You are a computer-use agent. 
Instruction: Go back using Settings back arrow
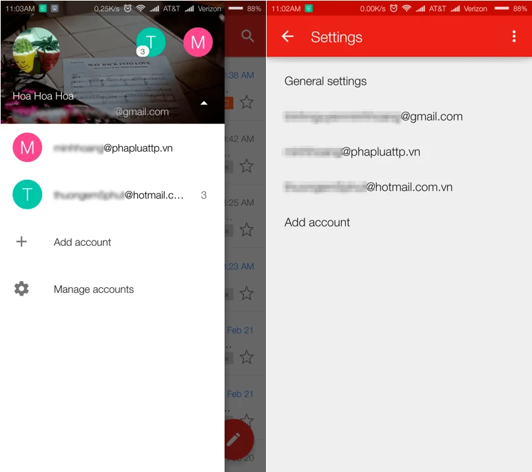coord(287,36)
